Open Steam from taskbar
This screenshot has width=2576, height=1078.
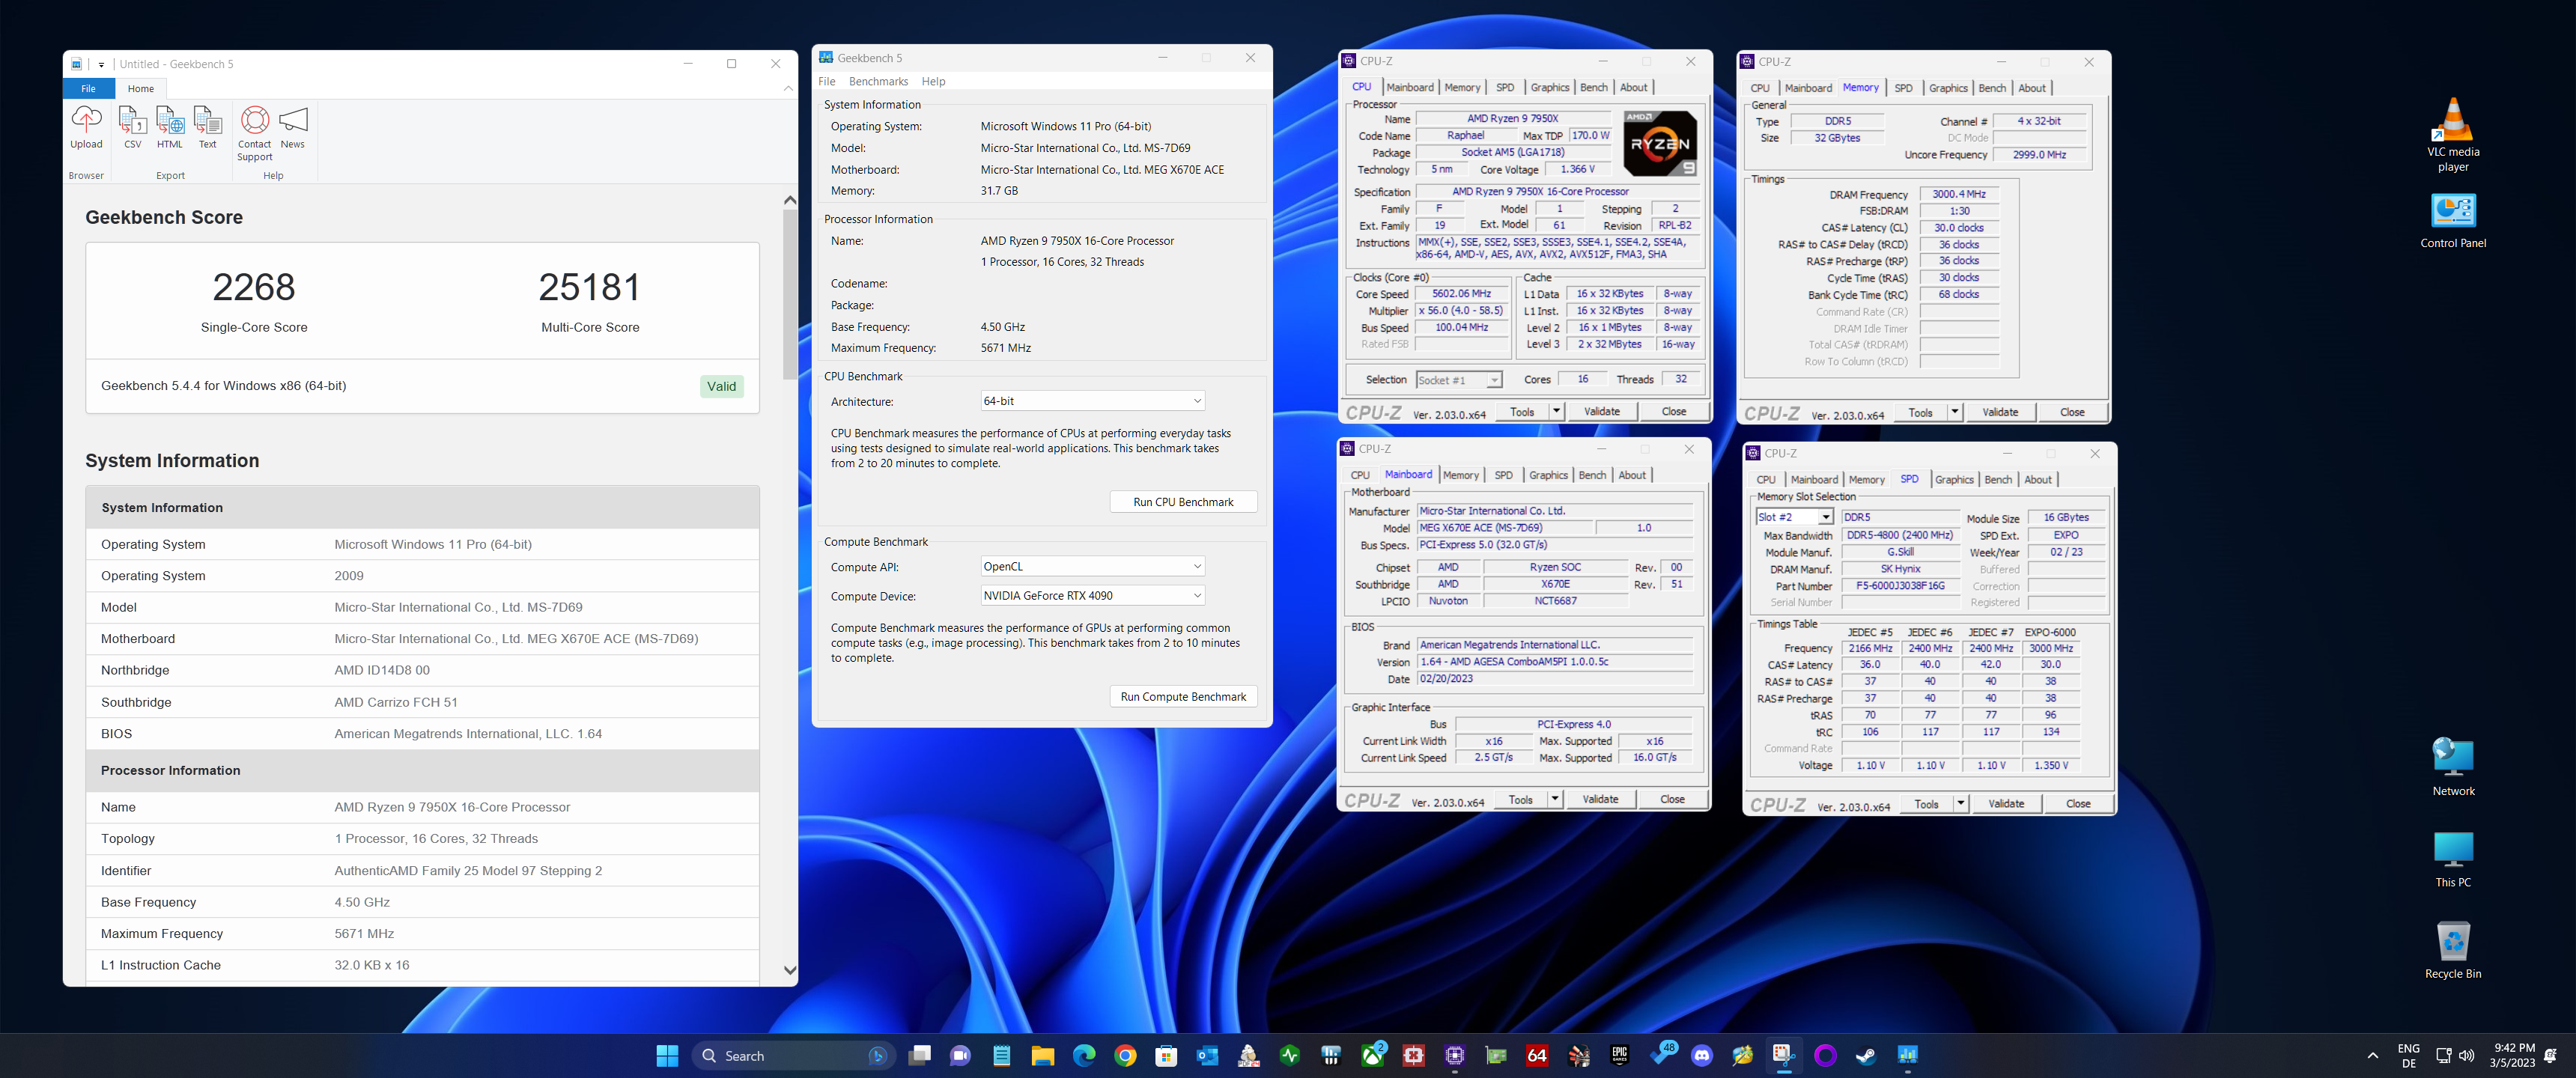pos(1866,1055)
